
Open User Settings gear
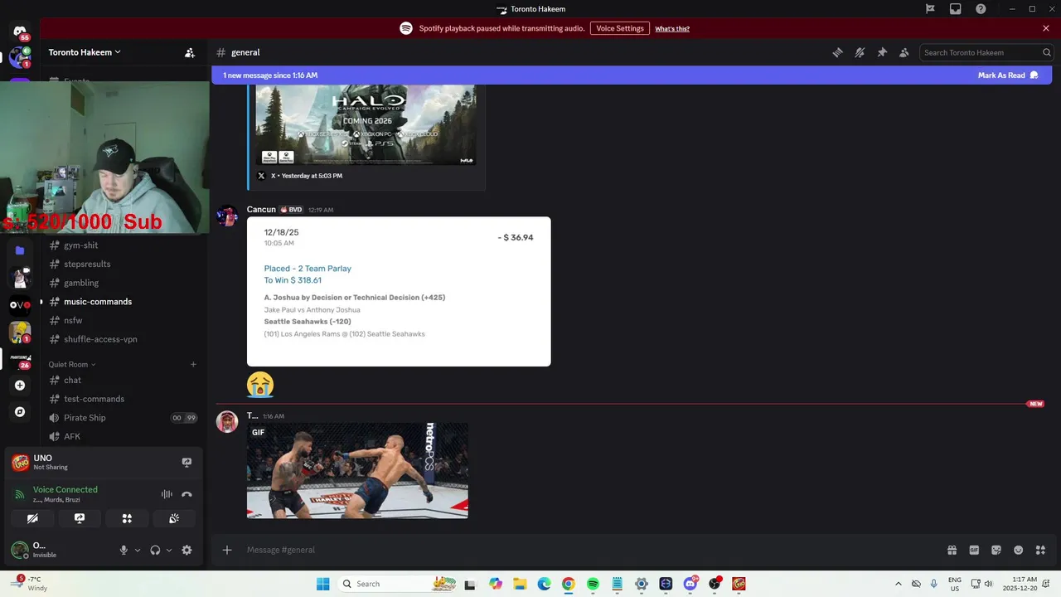point(187,550)
